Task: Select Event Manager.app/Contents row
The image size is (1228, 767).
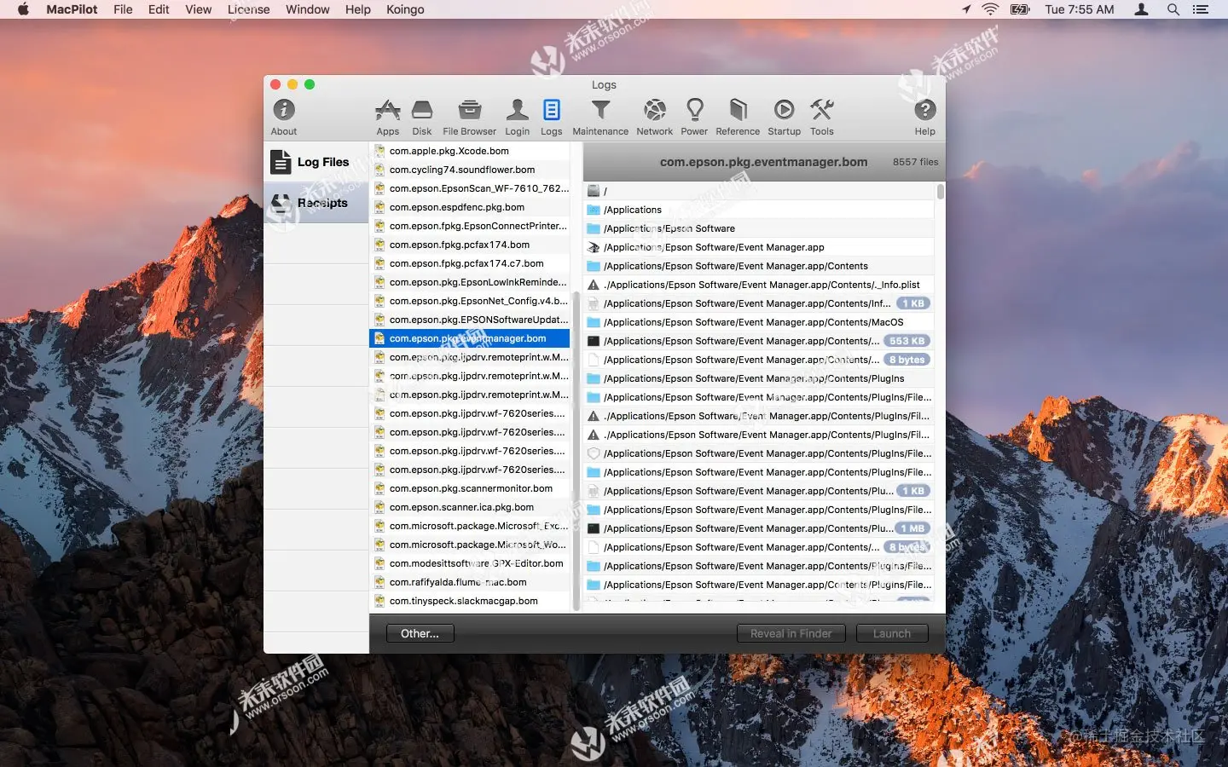Action: coord(759,266)
